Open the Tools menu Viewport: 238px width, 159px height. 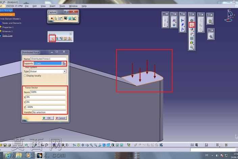click(x=62, y=6)
